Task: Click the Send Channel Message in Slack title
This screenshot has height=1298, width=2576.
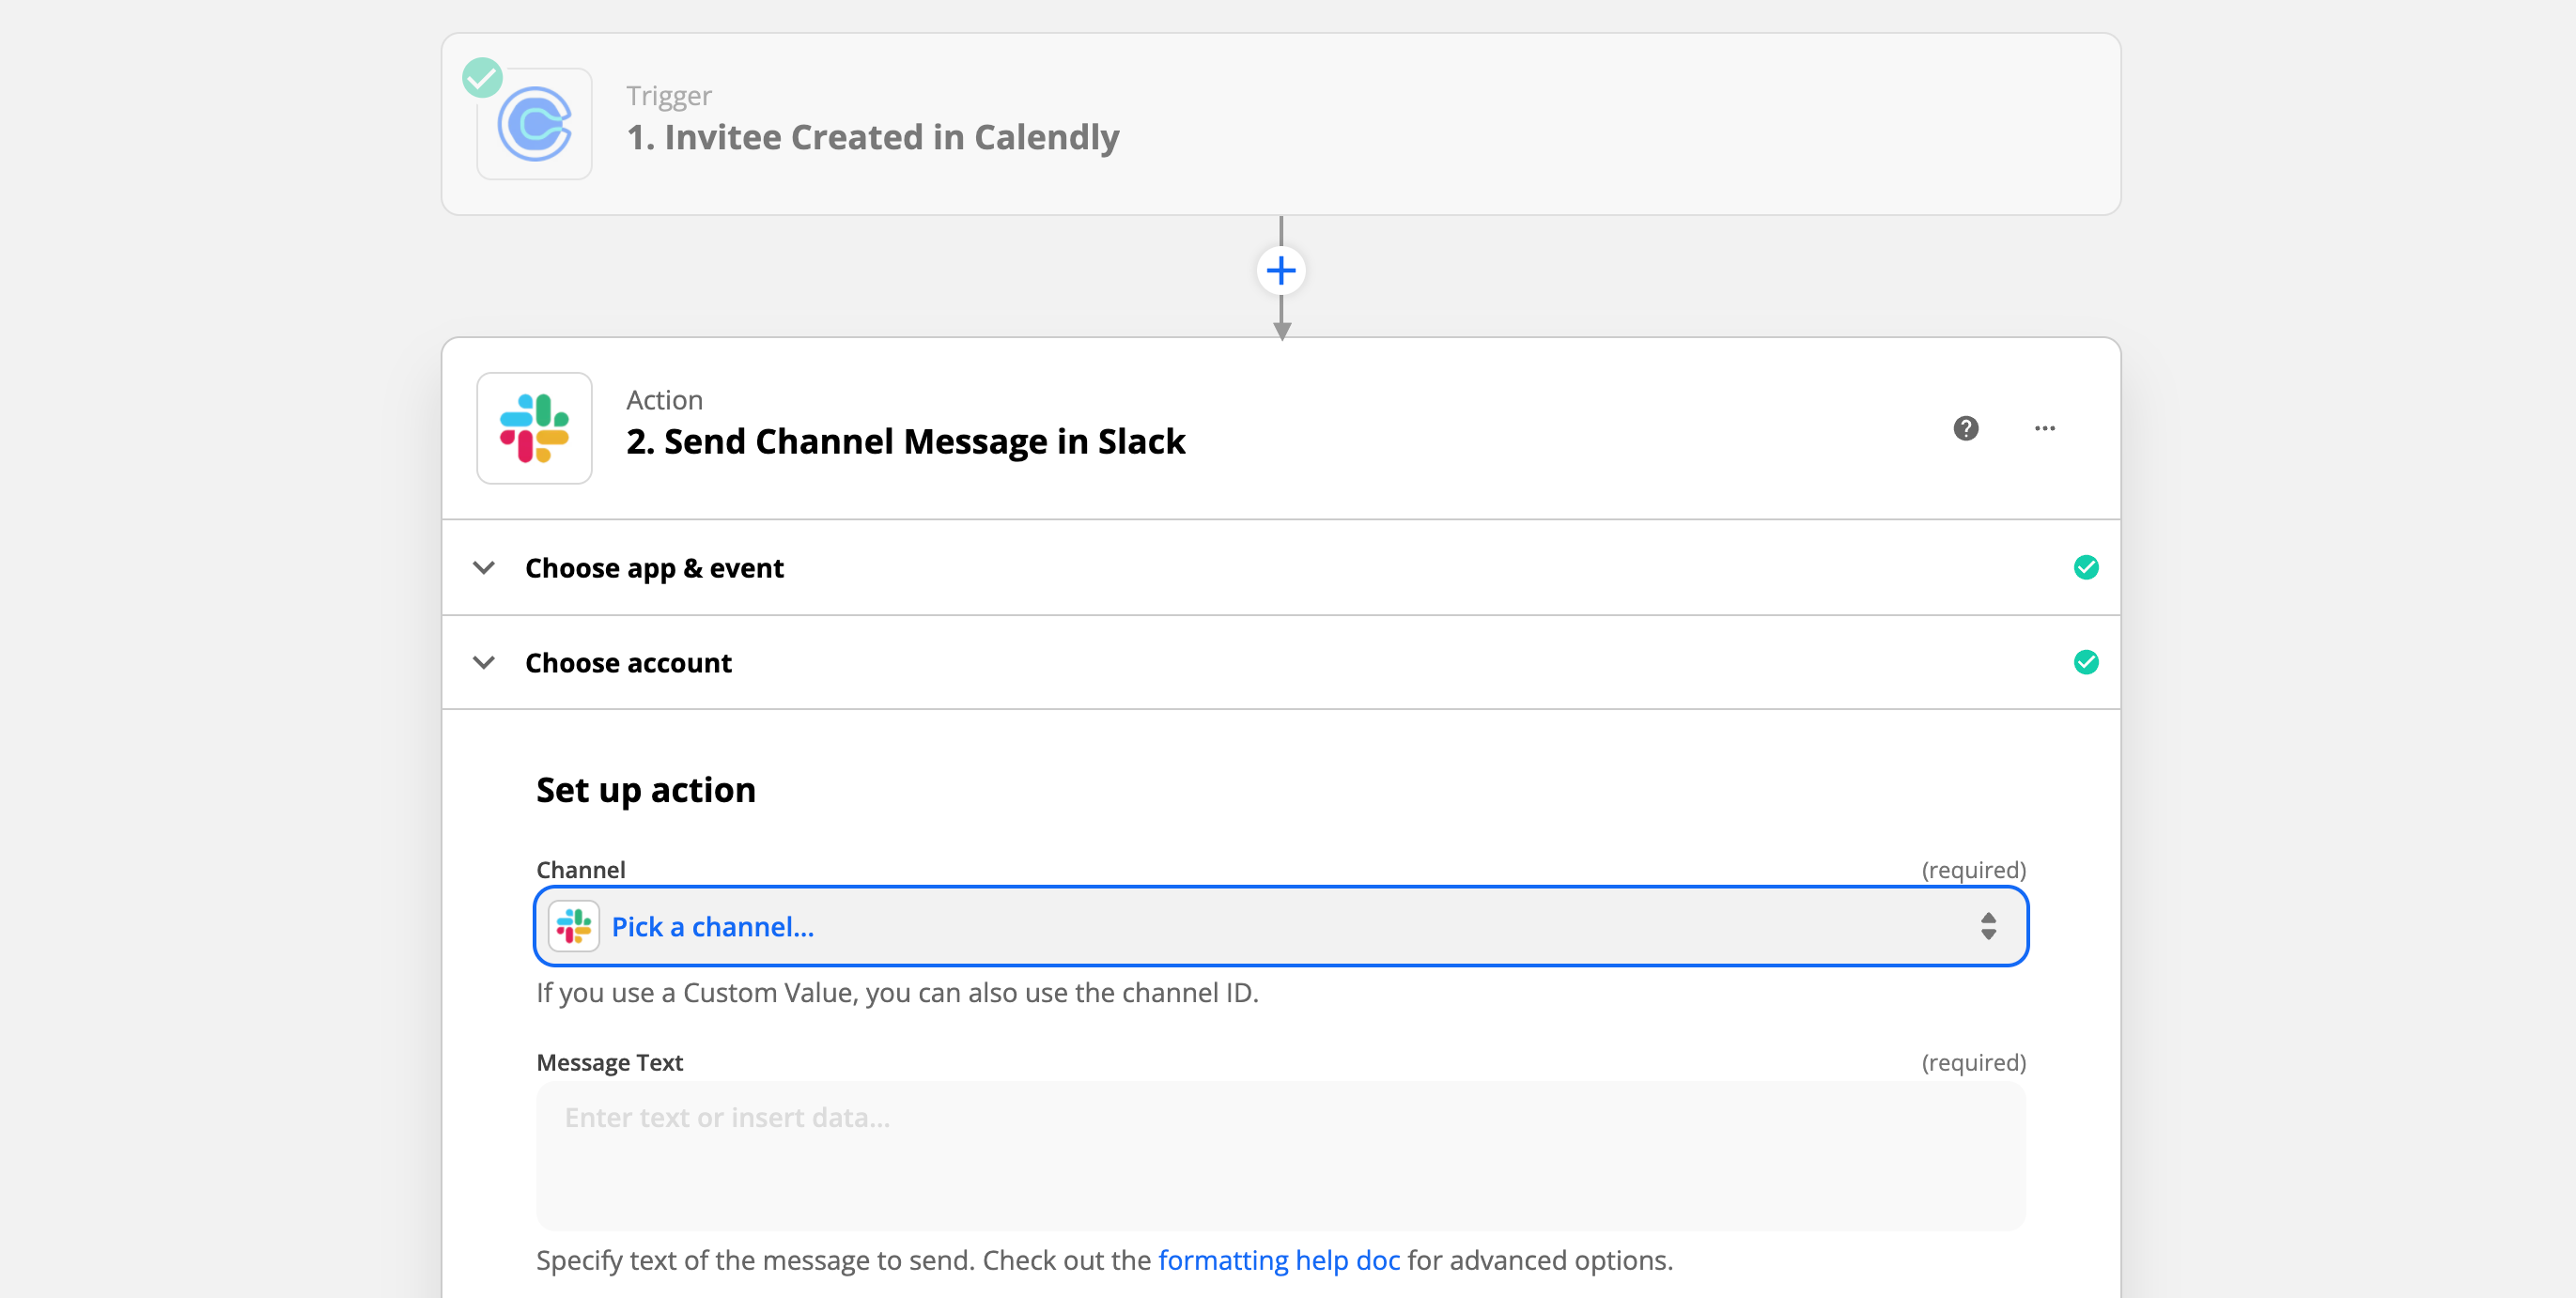Action: (x=905, y=441)
